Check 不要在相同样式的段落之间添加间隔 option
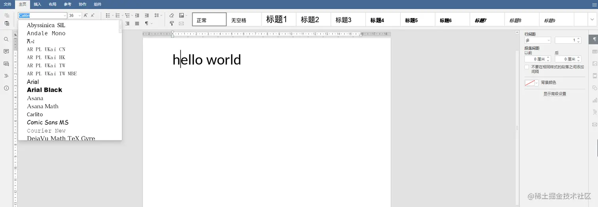598x207 pixels. [527, 67]
